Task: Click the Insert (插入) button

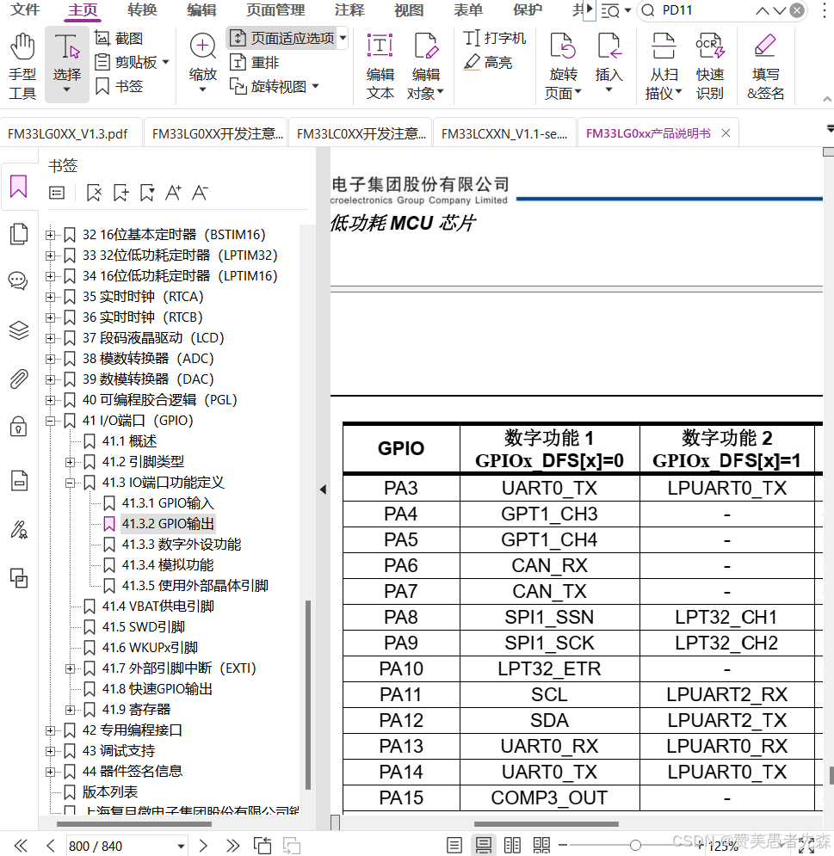Action: click(609, 64)
